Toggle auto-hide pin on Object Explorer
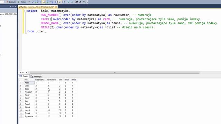 [13, 7]
